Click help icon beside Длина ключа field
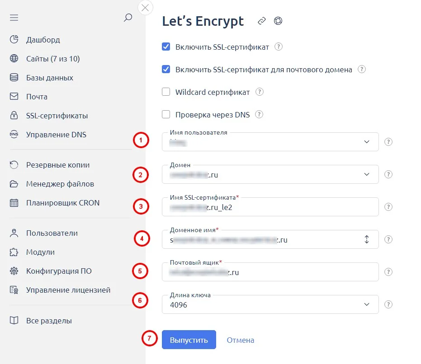421x364 pixels. click(x=388, y=304)
